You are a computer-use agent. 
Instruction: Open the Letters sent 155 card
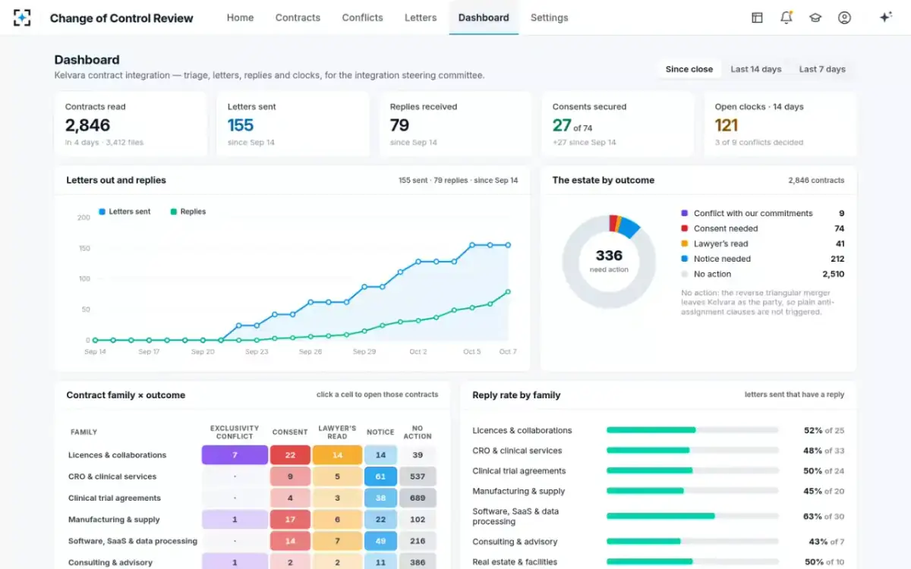[x=293, y=124]
